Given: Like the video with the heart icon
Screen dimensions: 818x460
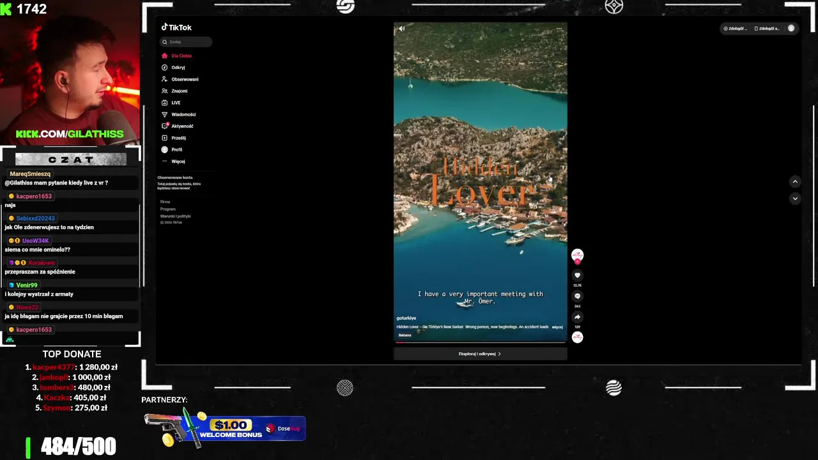Looking at the screenshot, I should (x=577, y=275).
